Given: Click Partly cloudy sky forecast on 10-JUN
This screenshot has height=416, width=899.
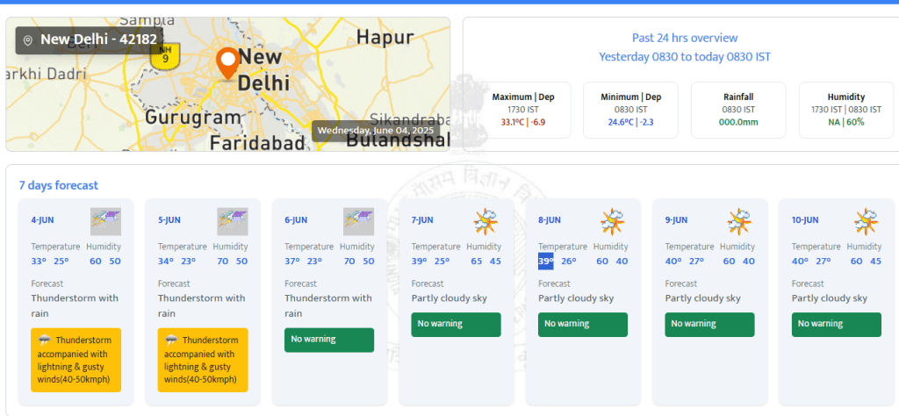Looking at the screenshot, I should pos(830,298).
